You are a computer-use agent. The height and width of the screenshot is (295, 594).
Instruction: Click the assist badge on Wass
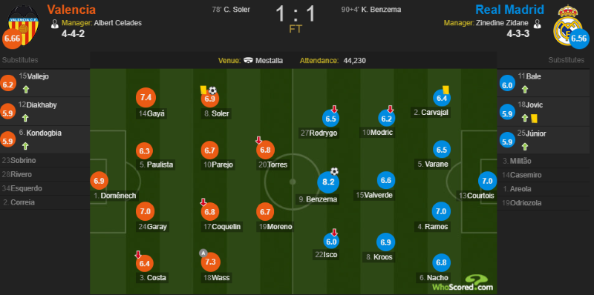[203, 253]
